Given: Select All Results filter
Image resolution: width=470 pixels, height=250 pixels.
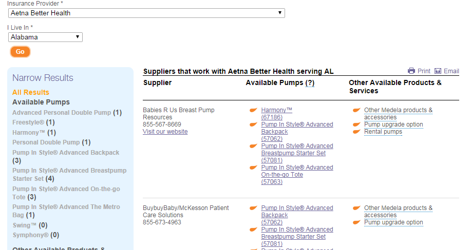Looking at the screenshot, I should click(31, 92).
